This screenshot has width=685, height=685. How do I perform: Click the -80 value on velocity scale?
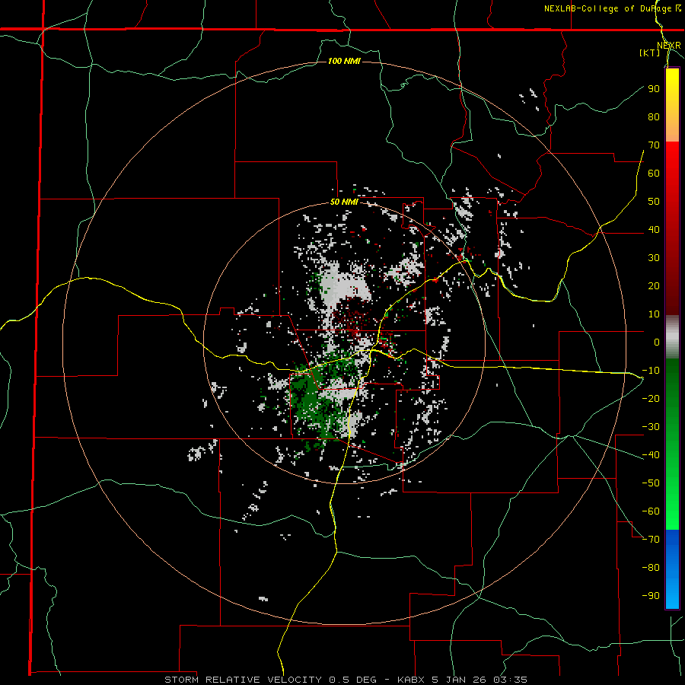[651, 568]
